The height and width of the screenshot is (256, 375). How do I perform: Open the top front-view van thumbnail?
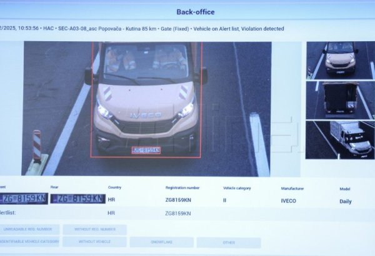pos(339,60)
